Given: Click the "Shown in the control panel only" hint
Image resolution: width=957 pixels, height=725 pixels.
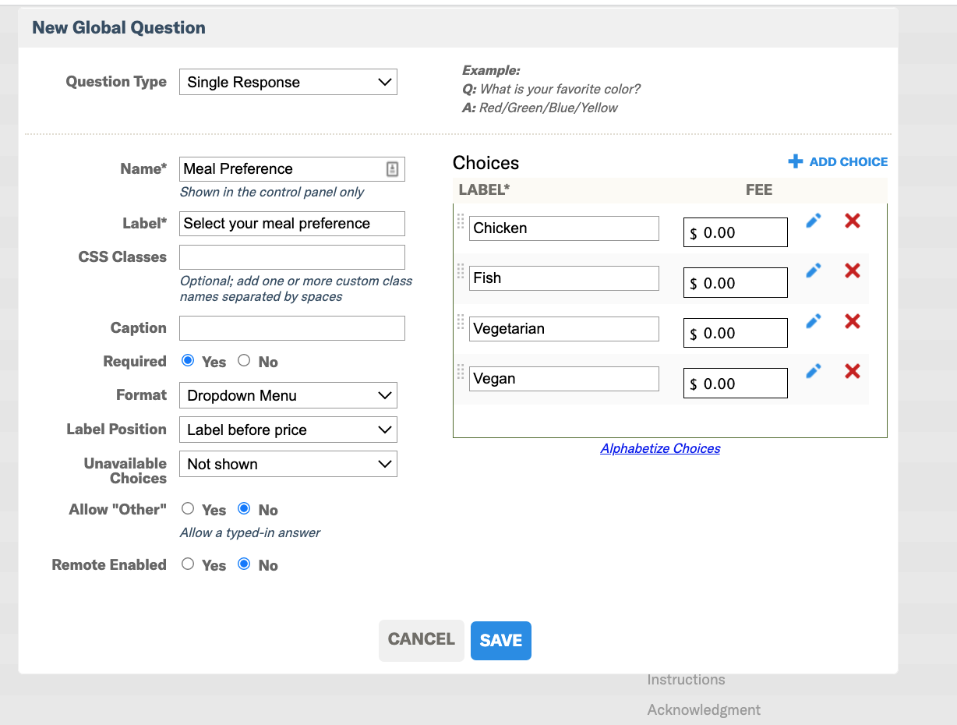Looking at the screenshot, I should (x=272, y=193).
